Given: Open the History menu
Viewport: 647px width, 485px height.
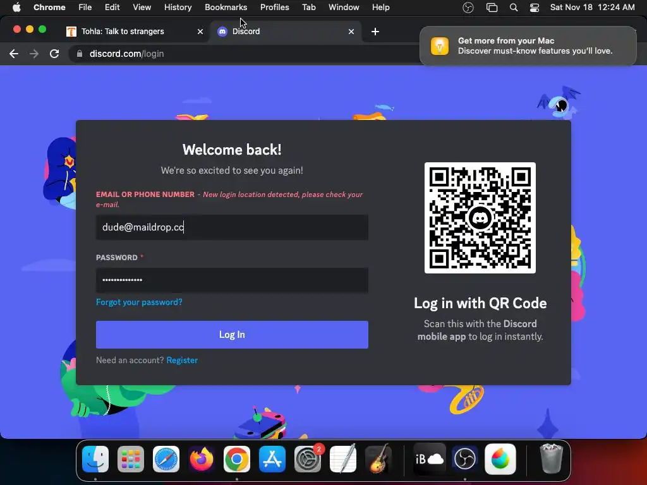Looking at the screenshot, I should (x=178, y=8).
